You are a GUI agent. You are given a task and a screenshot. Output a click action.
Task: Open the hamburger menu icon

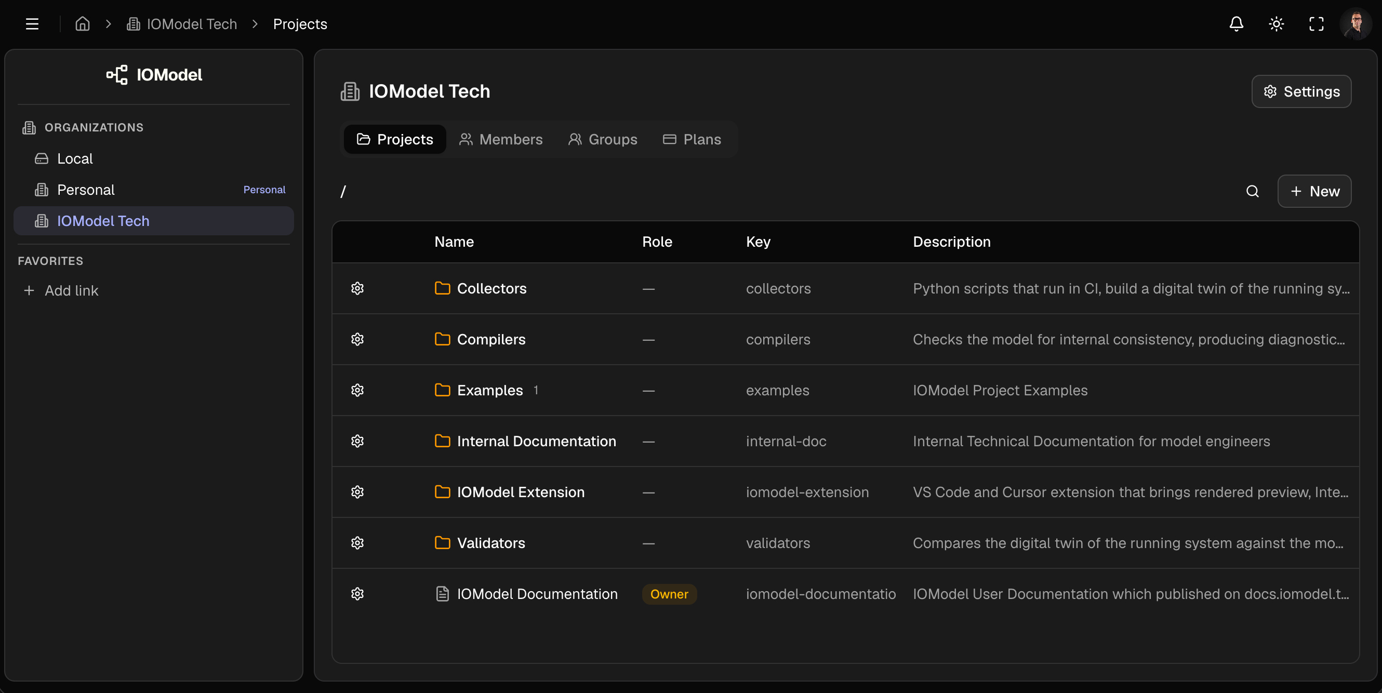coord(32,24)
